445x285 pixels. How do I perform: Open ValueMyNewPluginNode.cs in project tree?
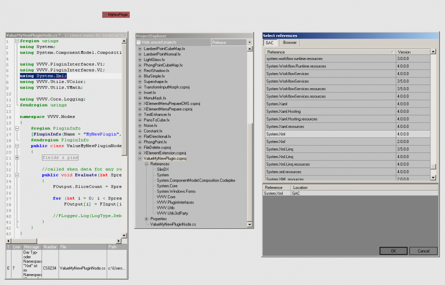tap(173, 224)
